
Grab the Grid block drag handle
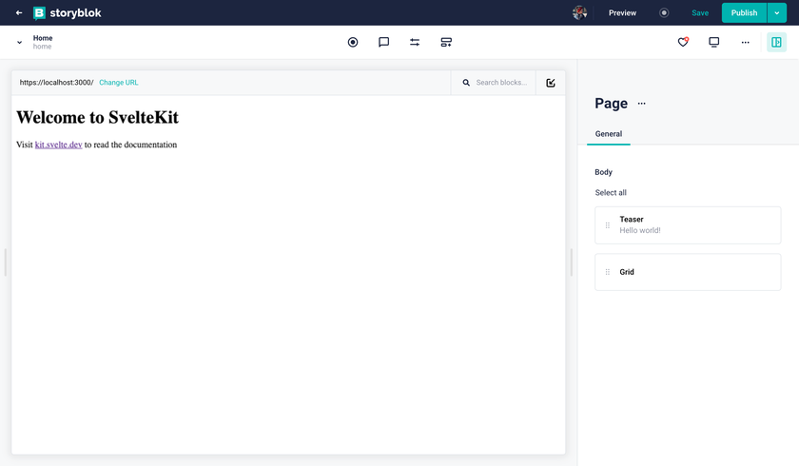point(608,272)
